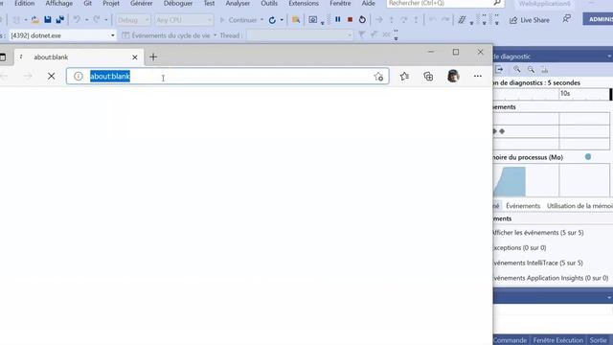This screenshot has height=345, width=613.
Task: Add page to favorites star icon
Action: 378,77
